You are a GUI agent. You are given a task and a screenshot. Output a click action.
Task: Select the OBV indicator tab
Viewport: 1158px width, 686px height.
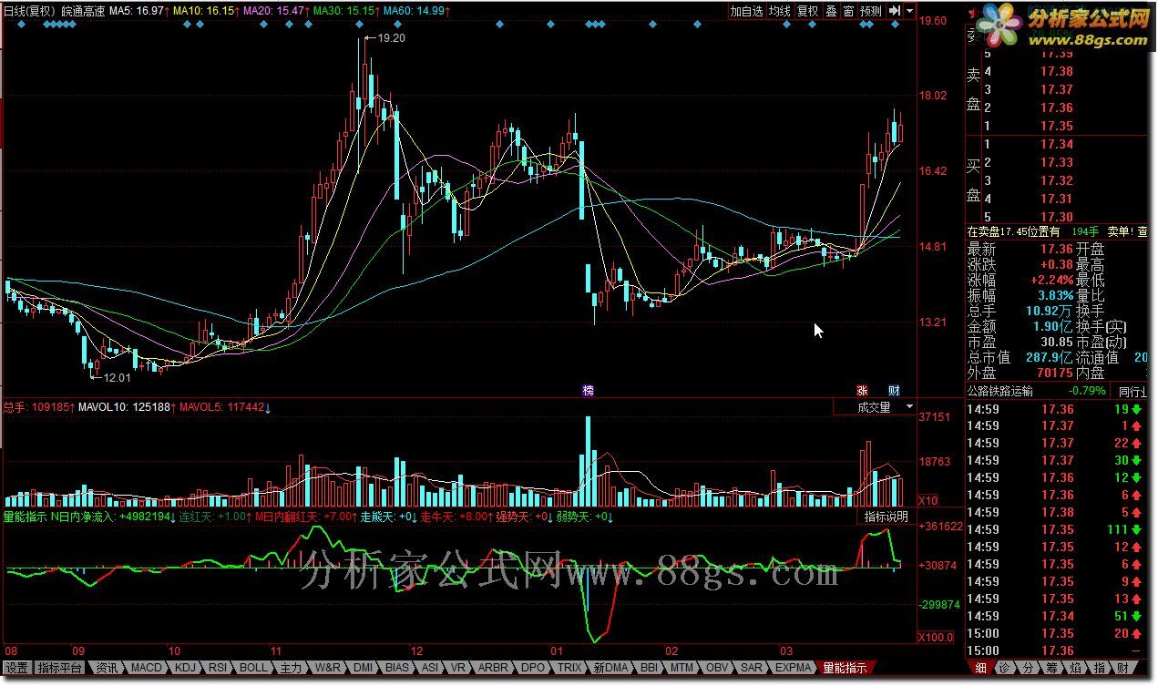click(x=719, y=668)
